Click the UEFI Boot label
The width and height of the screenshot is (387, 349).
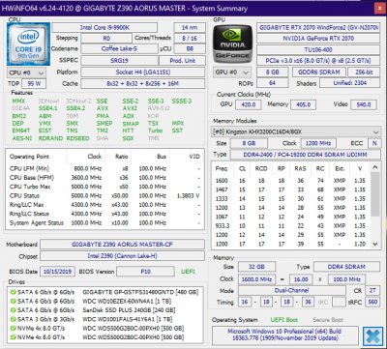coord(284,320)
